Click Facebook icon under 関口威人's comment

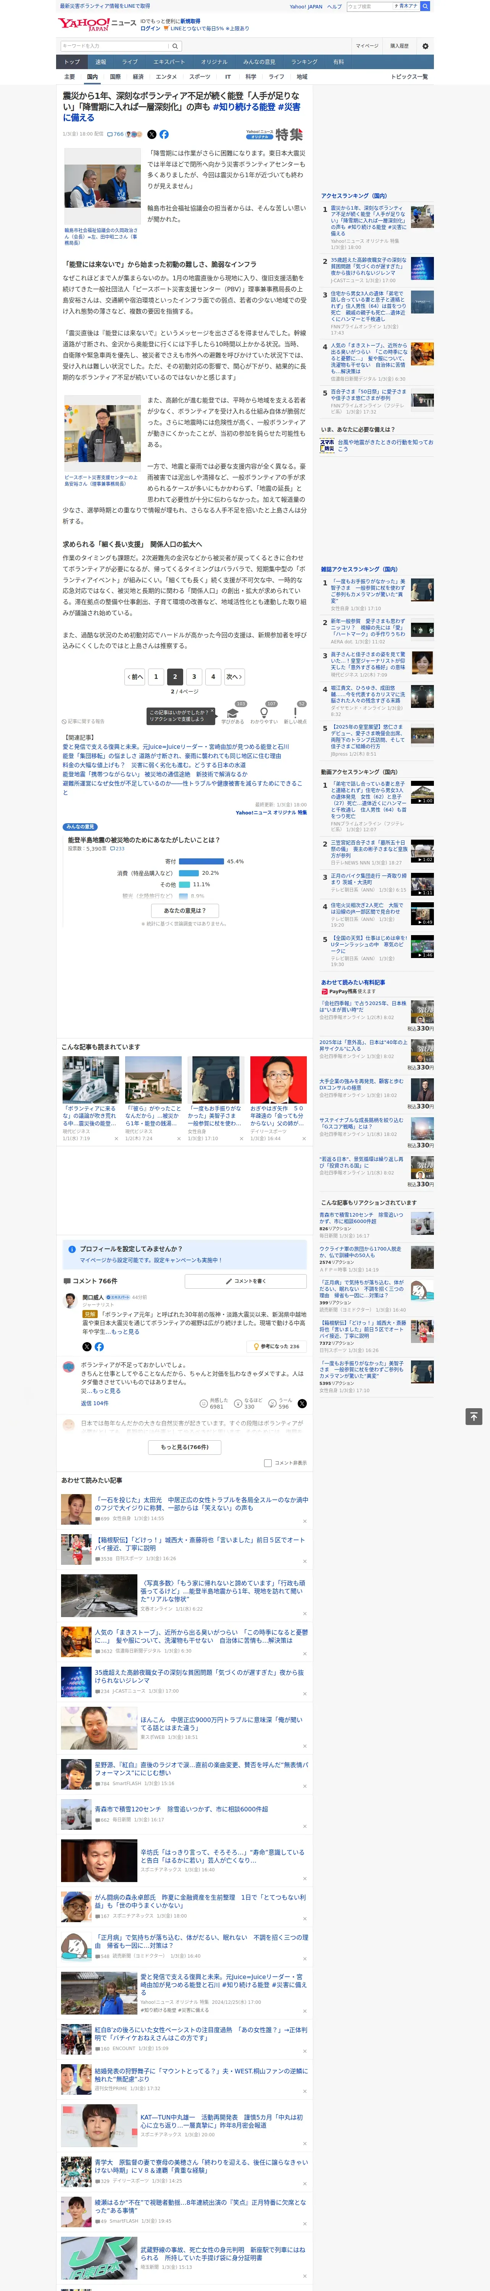[99, 1346]
